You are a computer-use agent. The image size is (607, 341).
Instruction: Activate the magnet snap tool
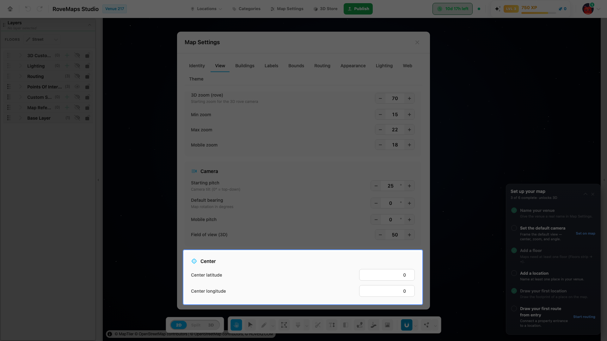(407, 325)
